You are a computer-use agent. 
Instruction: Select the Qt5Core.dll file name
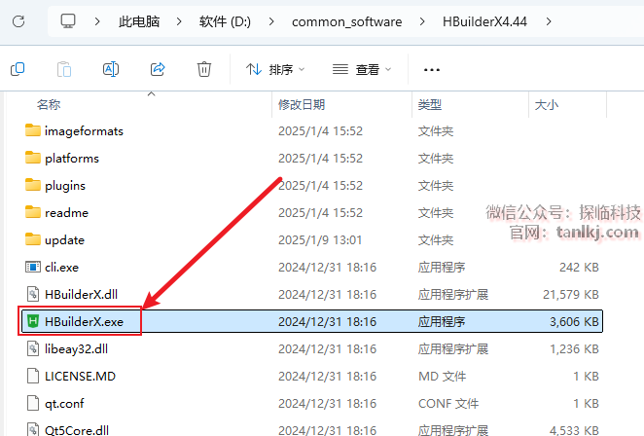[77, 430]
